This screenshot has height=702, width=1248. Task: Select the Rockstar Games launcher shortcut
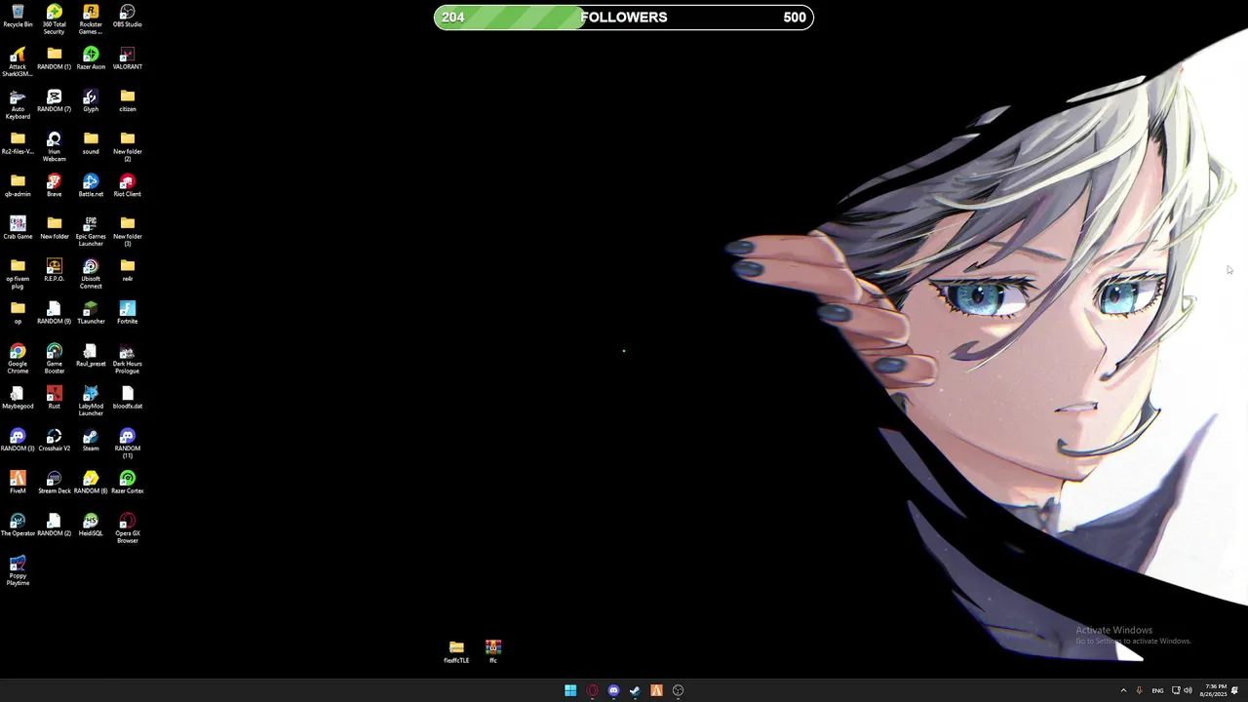(x=91, y=19)
